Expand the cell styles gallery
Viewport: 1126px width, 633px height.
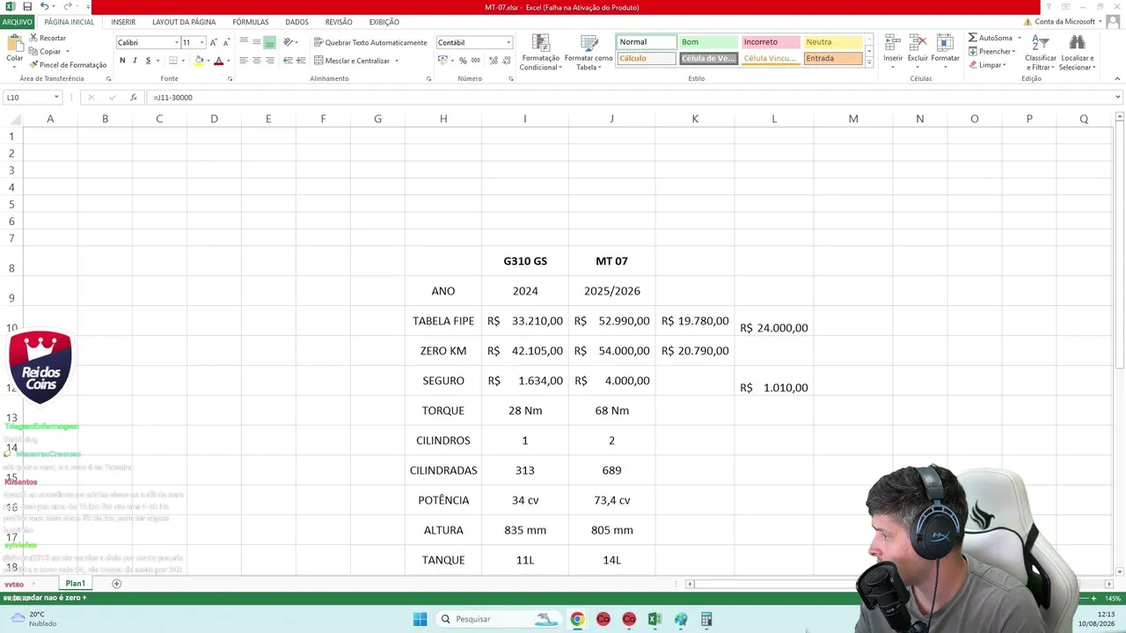click(x=869, y=63)
